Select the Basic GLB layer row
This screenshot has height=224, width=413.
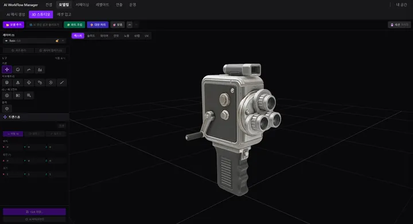[34, 41]
